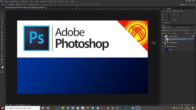Image resolution: width=196 pixels, height=110 pixels.
Task: Hide the photoshop_PNG29 top layer
Action: 163,36
